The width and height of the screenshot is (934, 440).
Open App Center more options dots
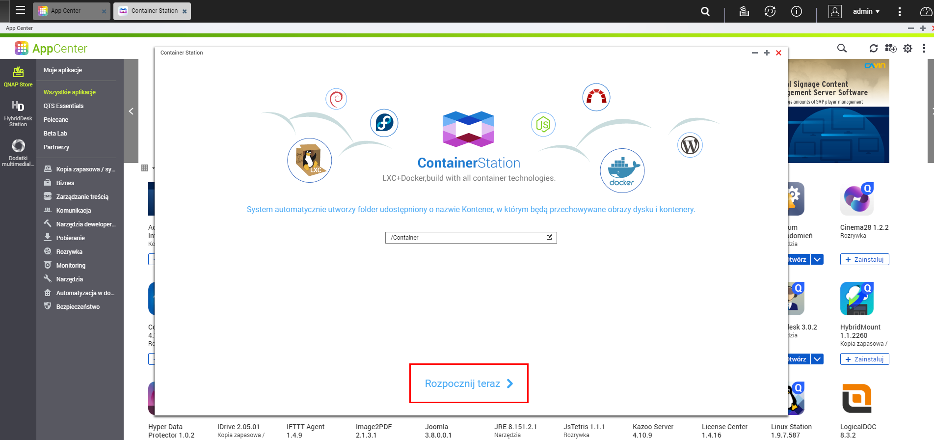point(924,48)
